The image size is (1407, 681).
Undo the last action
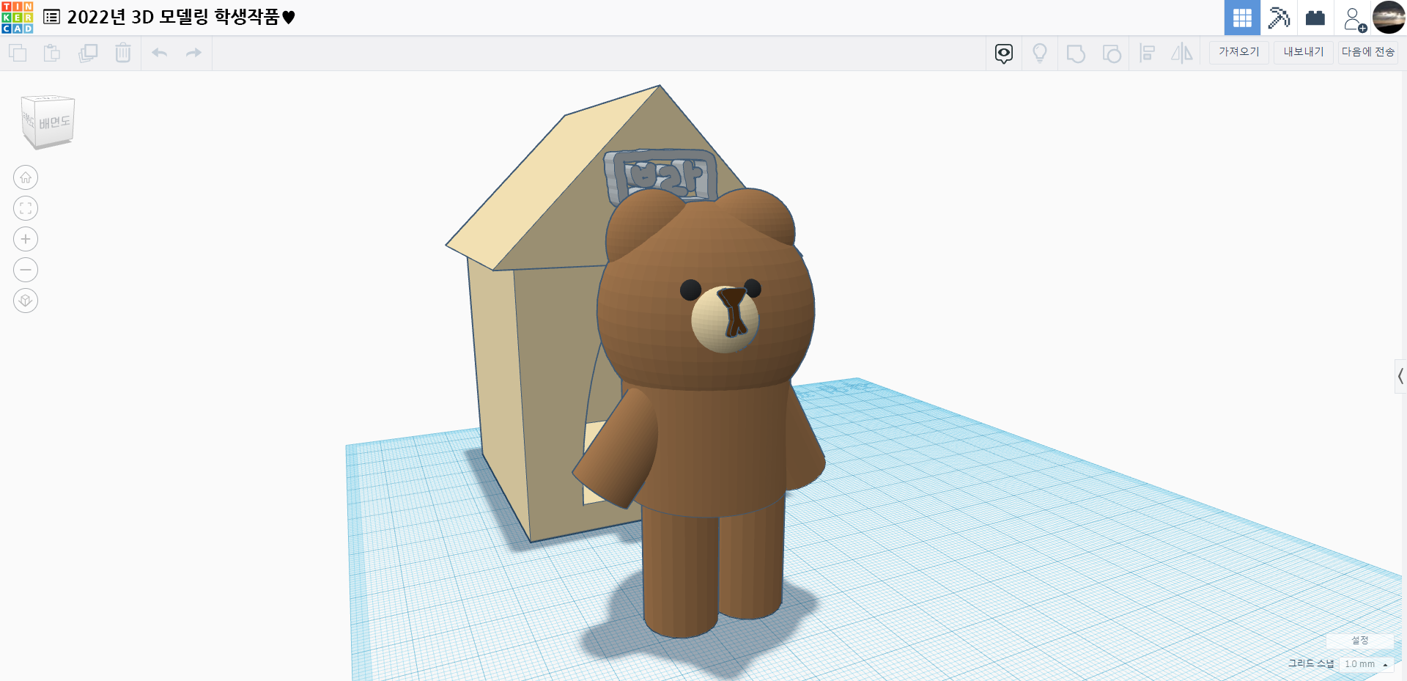[160, 53]
